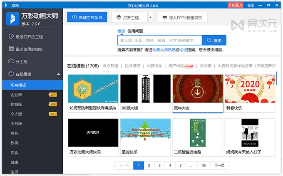The height and width of the screenshot is (176, 283).
Task: Click the 搜索 search button
Action: pyautogui.click(x=214, y=40)
